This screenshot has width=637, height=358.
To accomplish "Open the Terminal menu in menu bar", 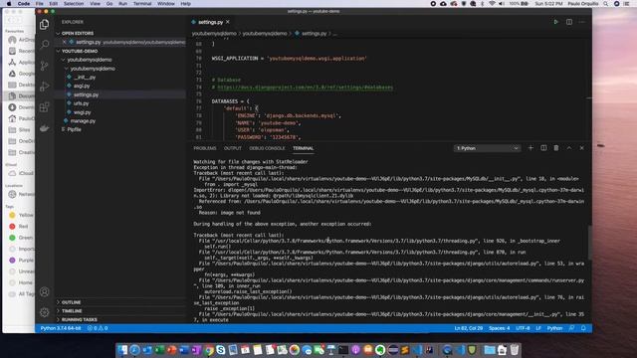I will (x=142, y=4).
